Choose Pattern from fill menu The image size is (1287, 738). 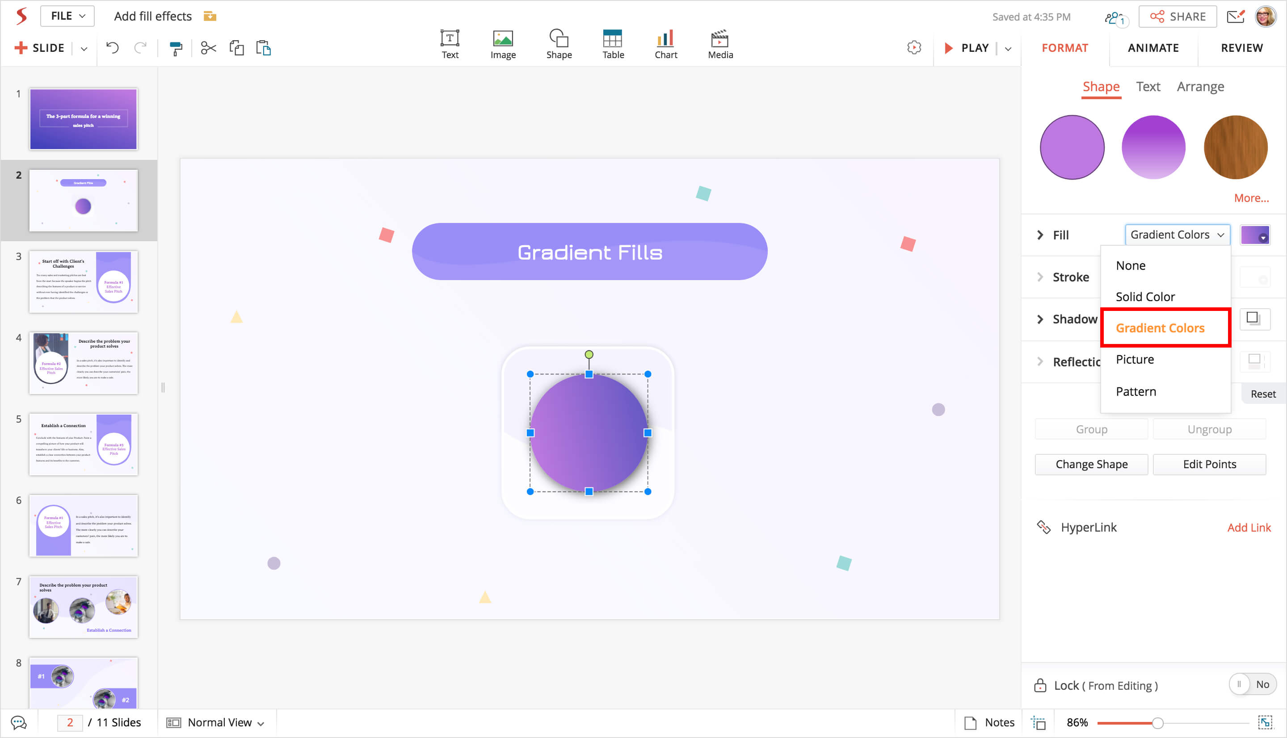click(x=1136, y=391)
